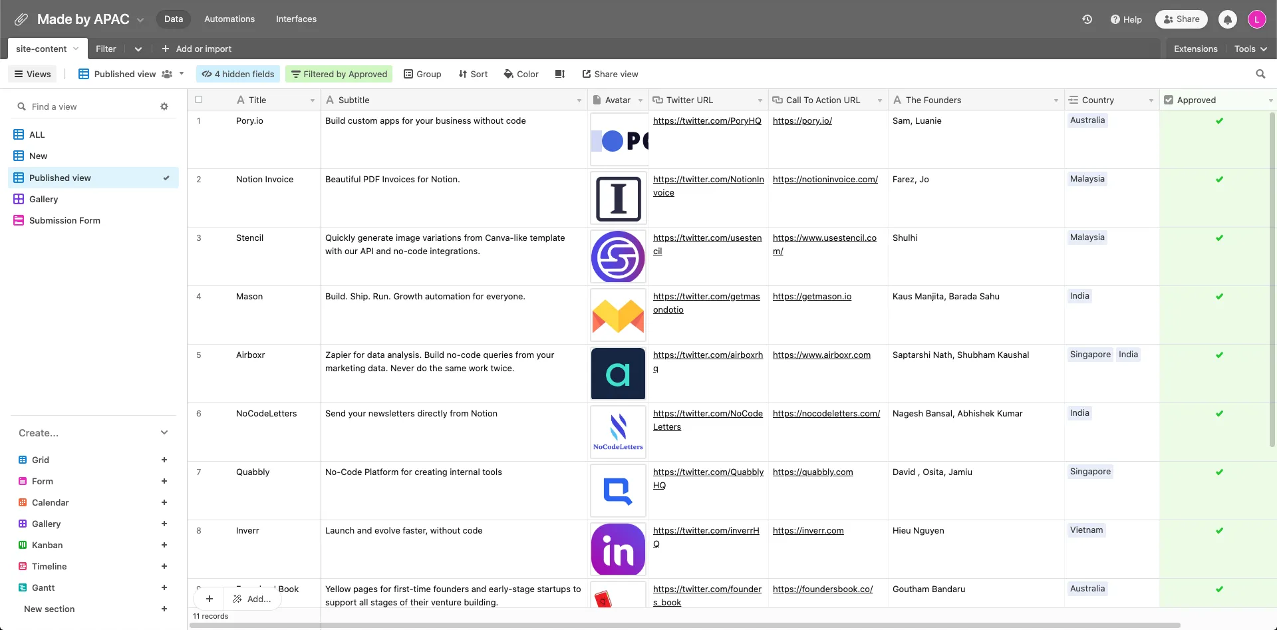Open the notifications bell

[x=1228, y=19]
